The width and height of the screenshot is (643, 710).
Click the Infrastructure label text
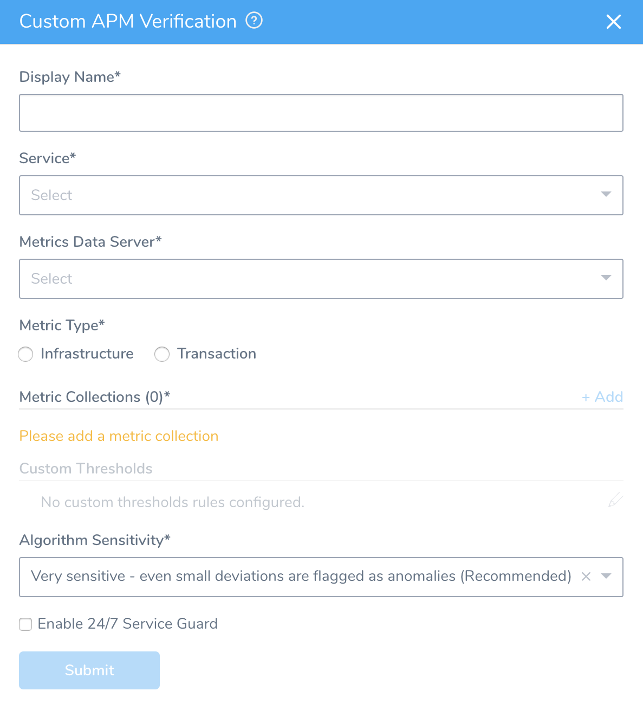(87, 354)
